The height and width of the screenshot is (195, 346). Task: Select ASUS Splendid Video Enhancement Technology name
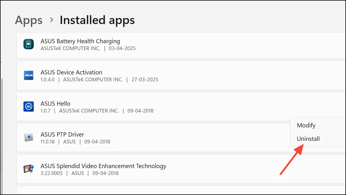click(x=104, y=166)
